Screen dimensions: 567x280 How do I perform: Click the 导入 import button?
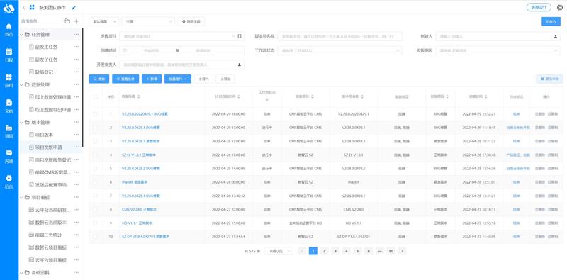click(x=203, y=79)
